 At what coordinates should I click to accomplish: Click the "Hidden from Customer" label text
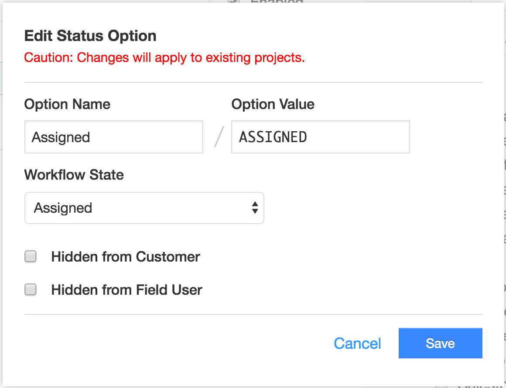click(126, 257)
